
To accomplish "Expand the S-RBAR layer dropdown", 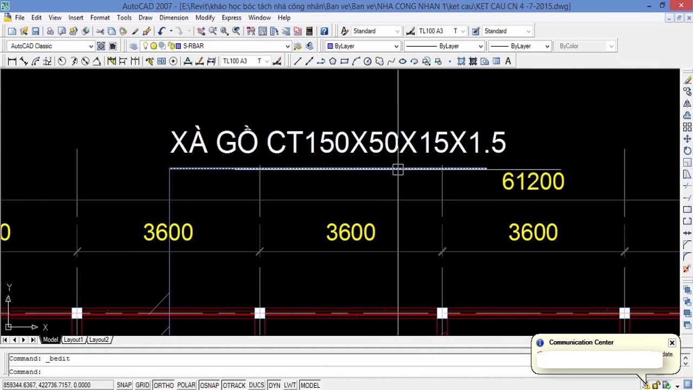I will 287,46.
